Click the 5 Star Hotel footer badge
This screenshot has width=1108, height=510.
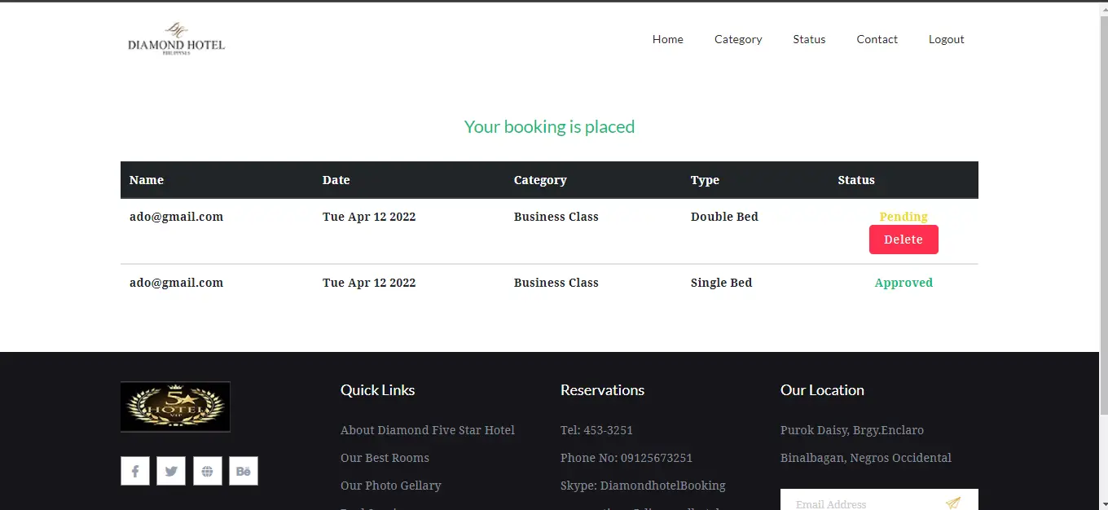tap(175, 407)
